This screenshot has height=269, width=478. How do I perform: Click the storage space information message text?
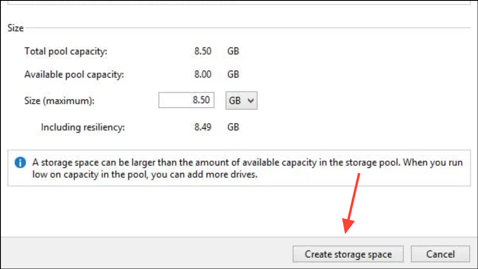tap(248, 168)
